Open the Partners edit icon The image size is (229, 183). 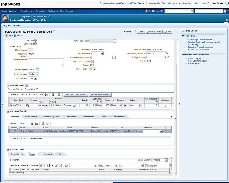click(x=36, y=41)
